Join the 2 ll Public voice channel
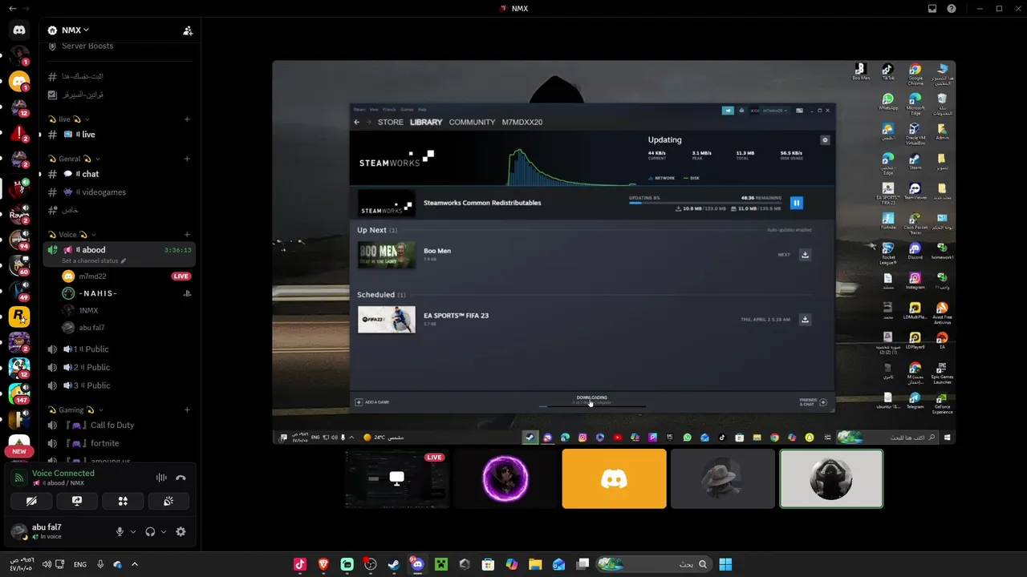Screen dimensions: 1027x577 [x=119, y=367]
